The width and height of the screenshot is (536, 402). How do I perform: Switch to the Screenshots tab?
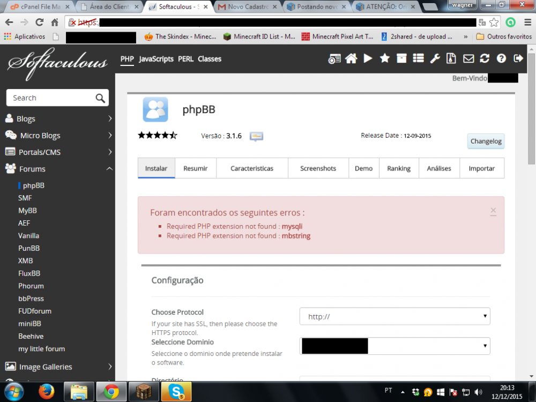318,168
